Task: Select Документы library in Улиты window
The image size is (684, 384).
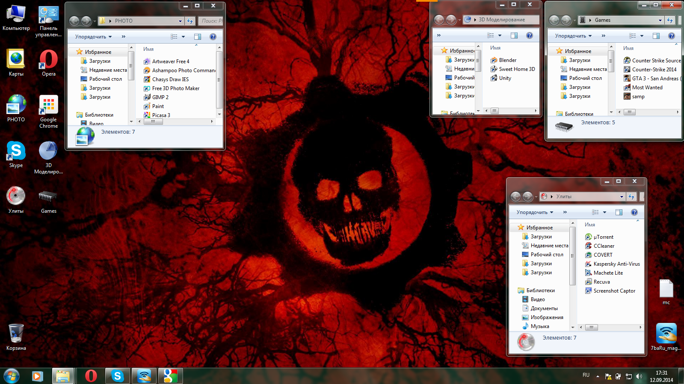Action: point(544,308)
